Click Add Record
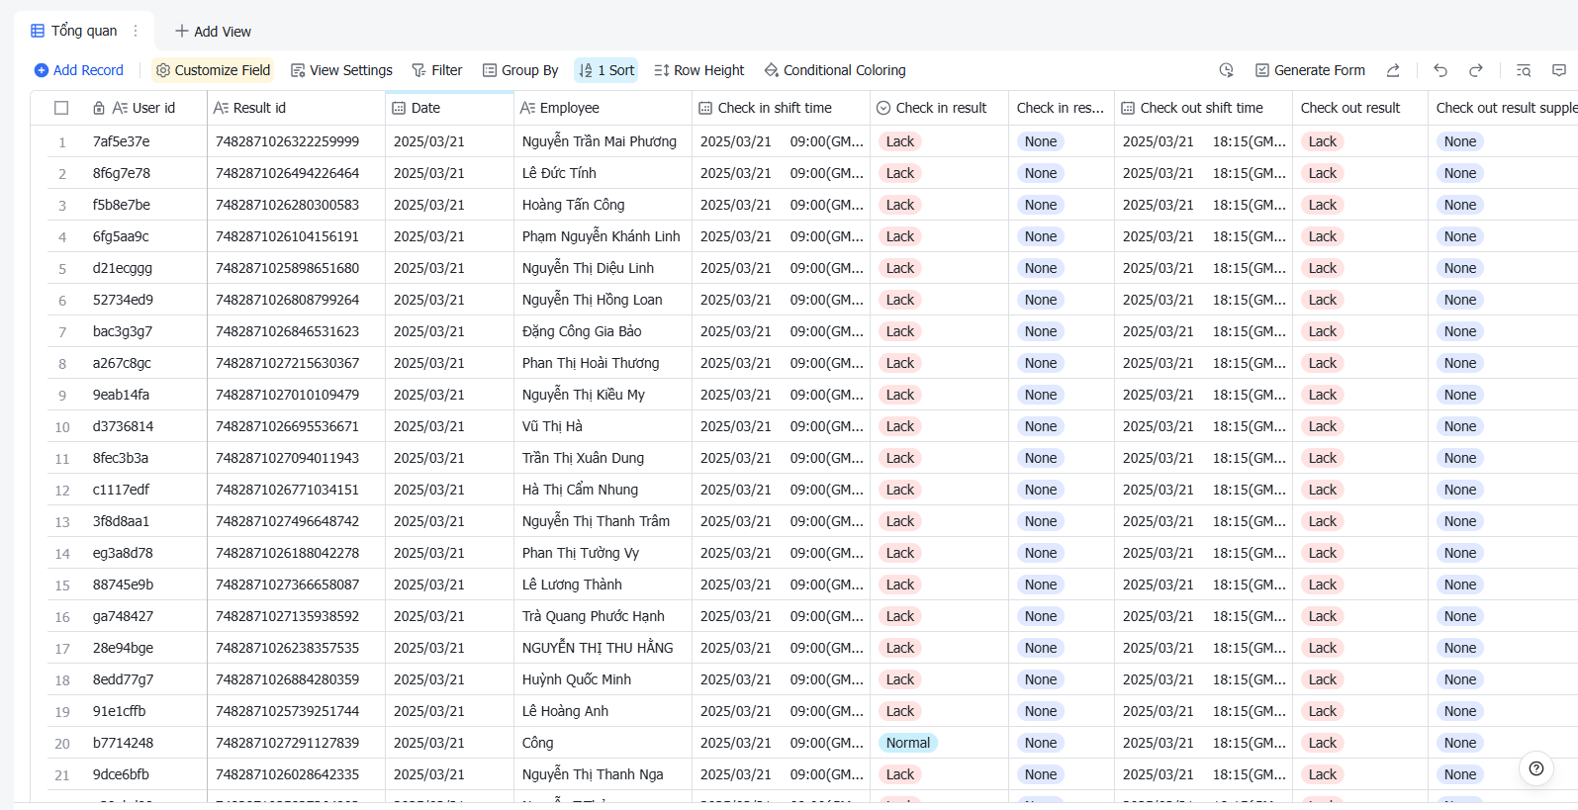The image size is (1578, 810). click(x=79, y=70)
